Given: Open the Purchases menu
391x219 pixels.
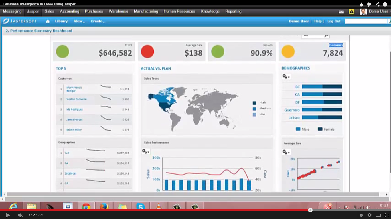Looking at the screenshot, I should coord(94,11).
